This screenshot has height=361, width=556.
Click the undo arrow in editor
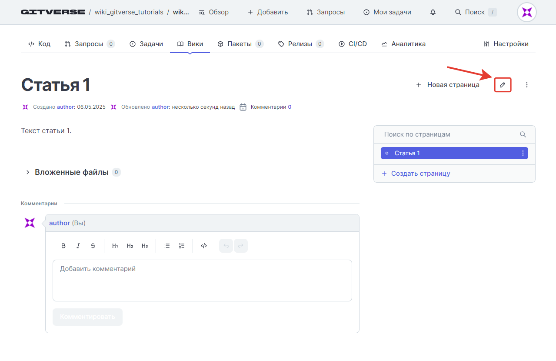pyautogui.click(x=226, y=246)
